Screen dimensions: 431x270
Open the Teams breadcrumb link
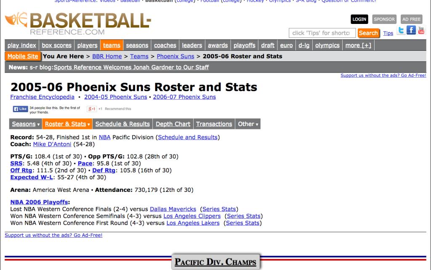tap(139, 56)
